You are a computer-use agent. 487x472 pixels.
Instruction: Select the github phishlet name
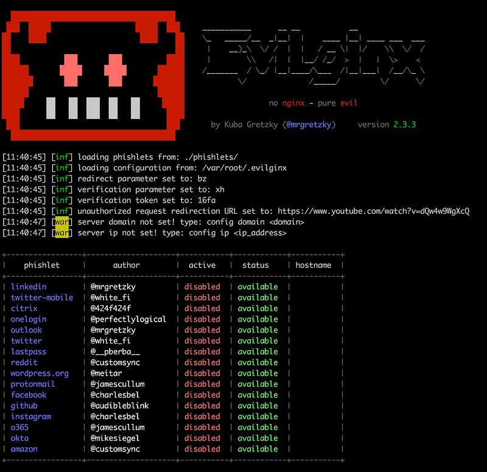[x=24, y=406]
